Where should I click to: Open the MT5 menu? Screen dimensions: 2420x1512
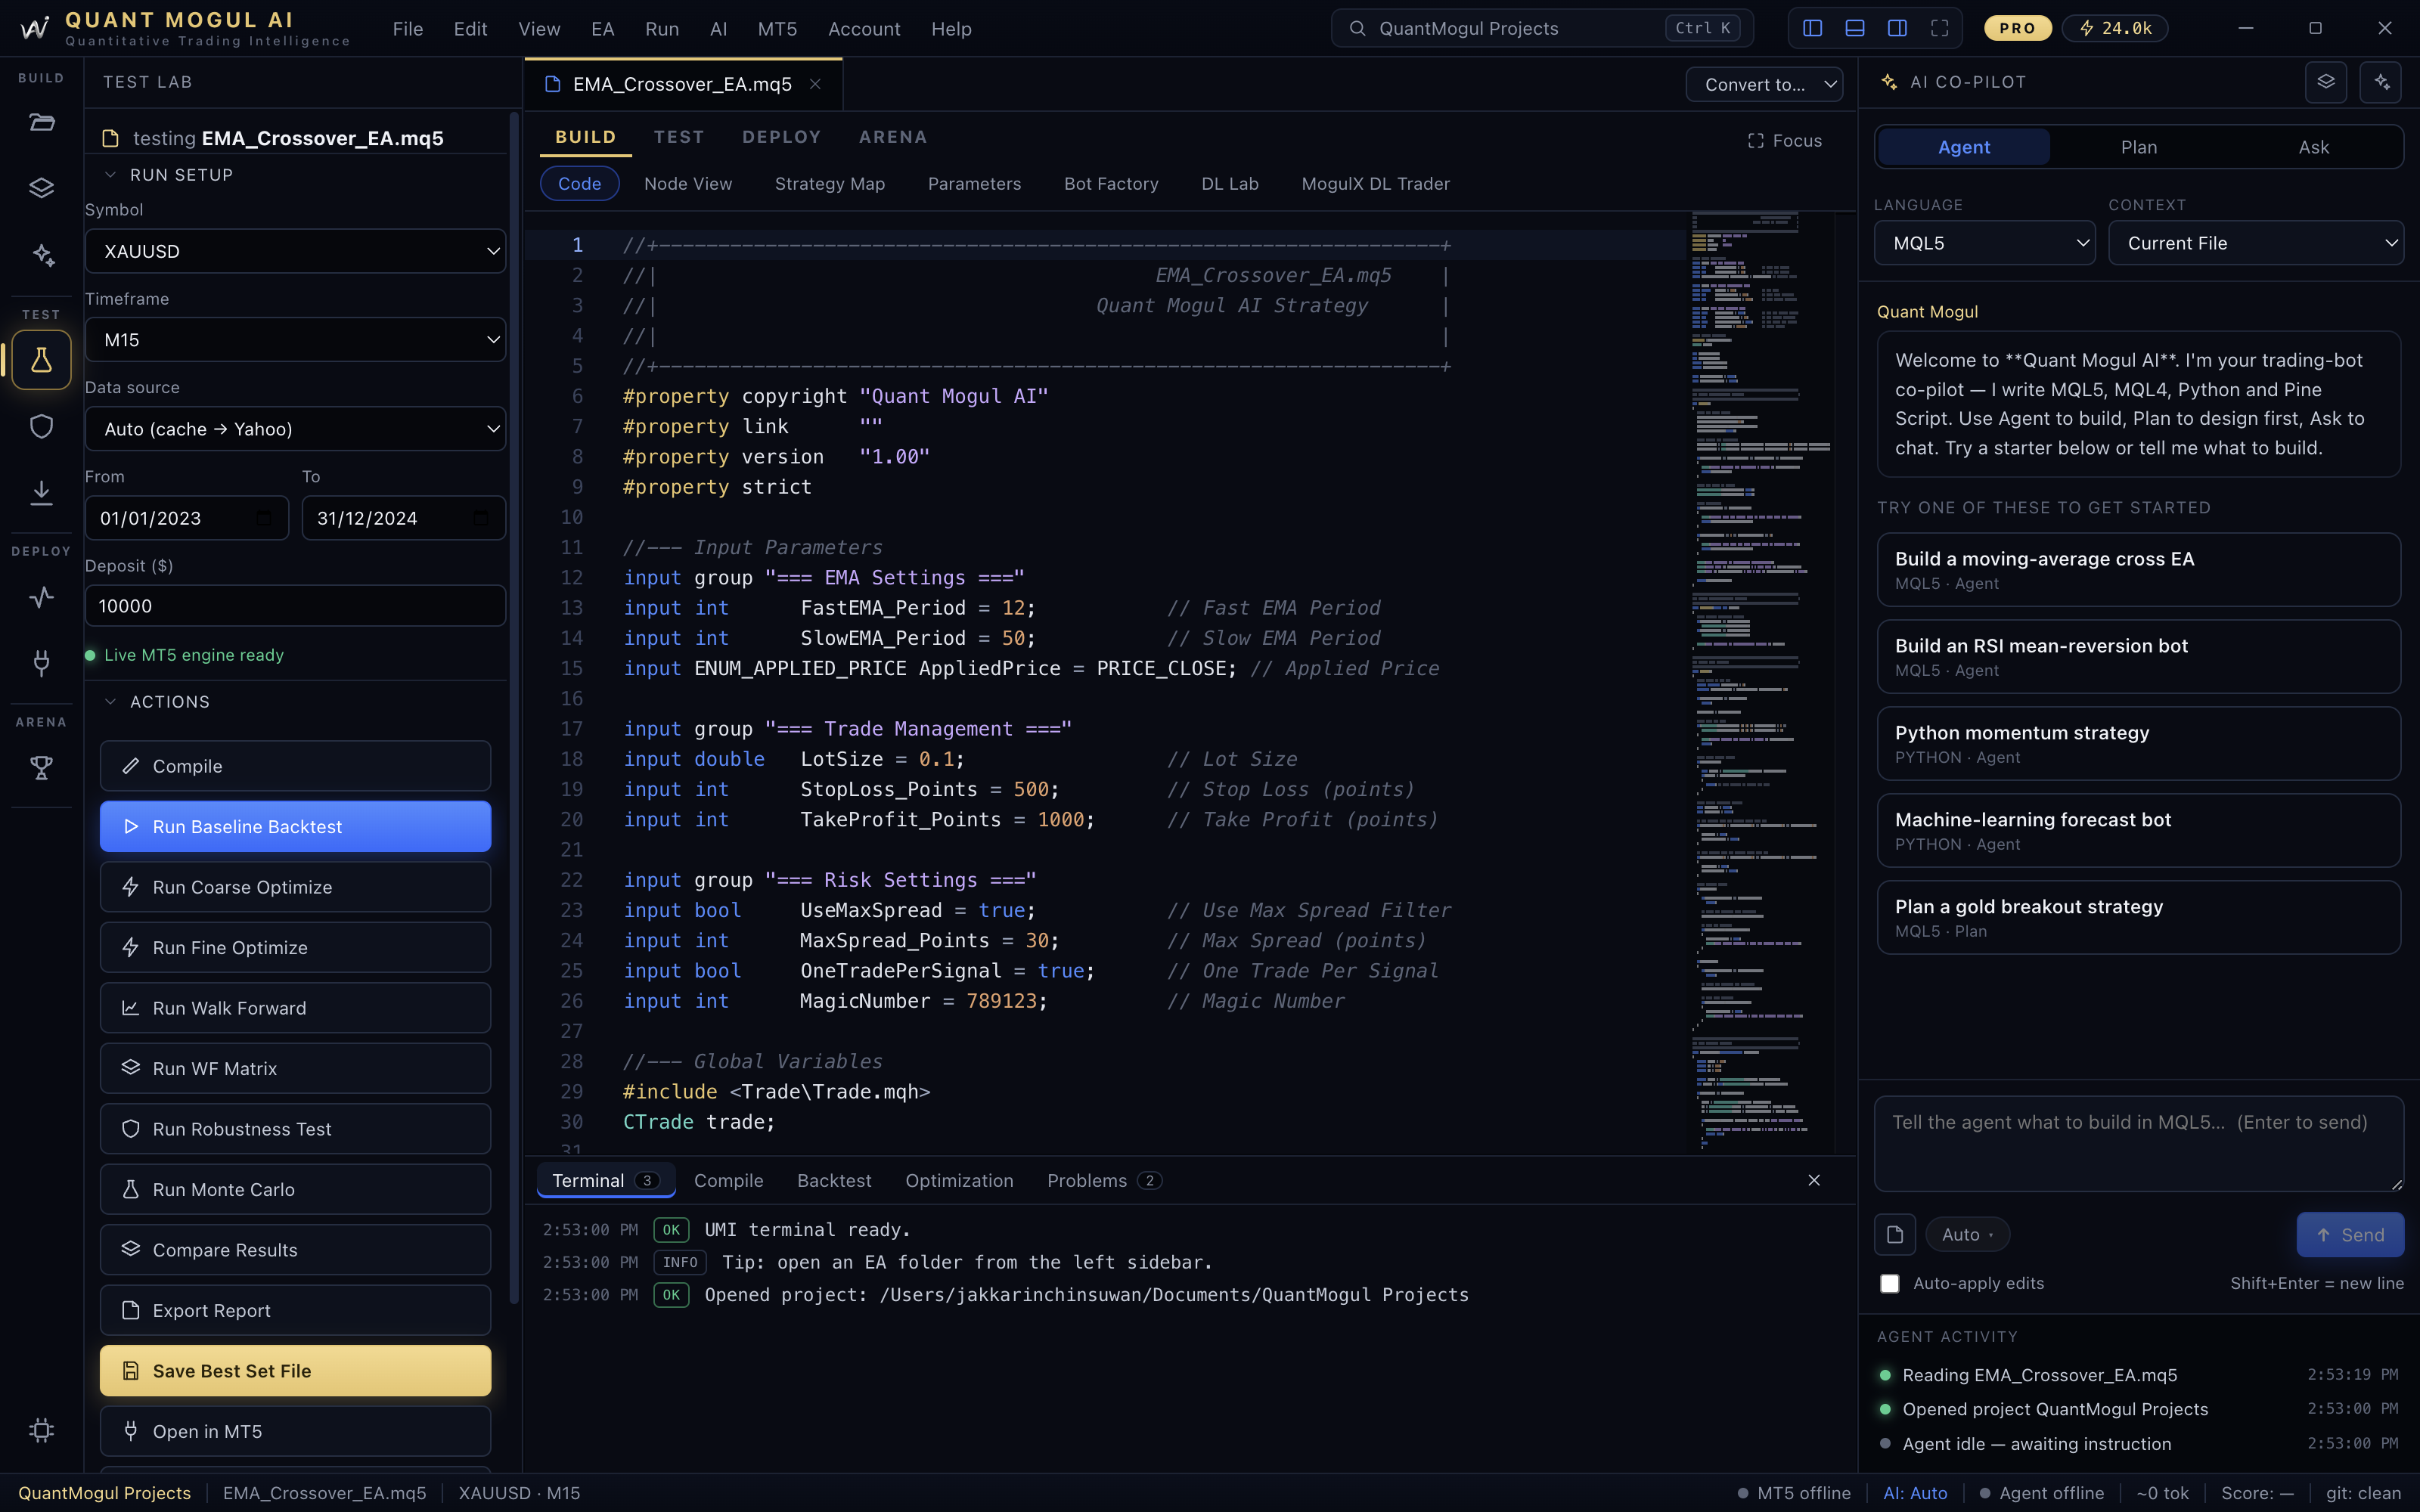click(777, 29)
